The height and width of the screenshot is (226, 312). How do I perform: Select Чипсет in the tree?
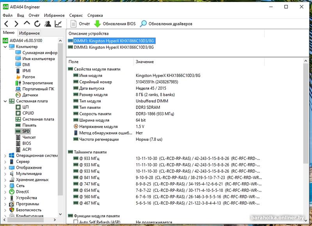29,138
